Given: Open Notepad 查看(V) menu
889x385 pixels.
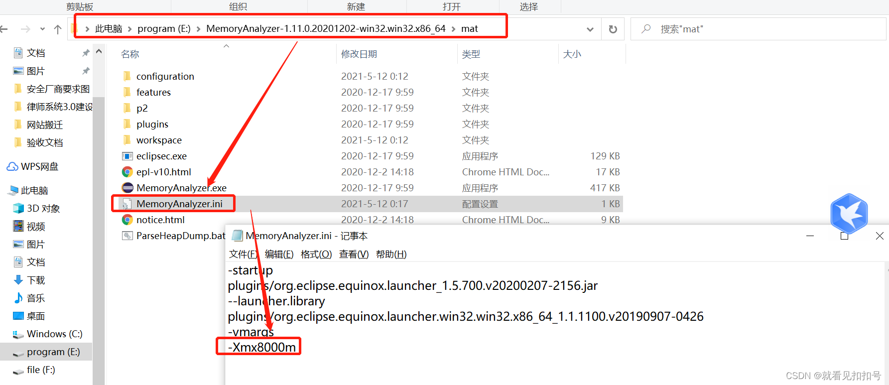Looking at the screenshot, I should (354, 255).
